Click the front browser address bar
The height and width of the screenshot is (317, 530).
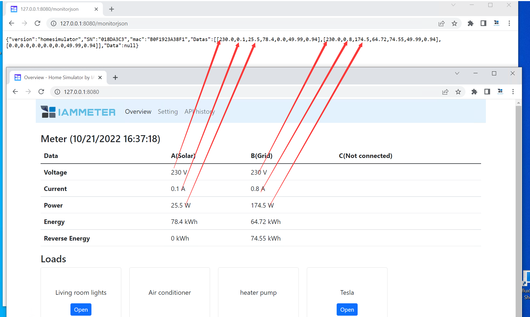coord(242,92)
